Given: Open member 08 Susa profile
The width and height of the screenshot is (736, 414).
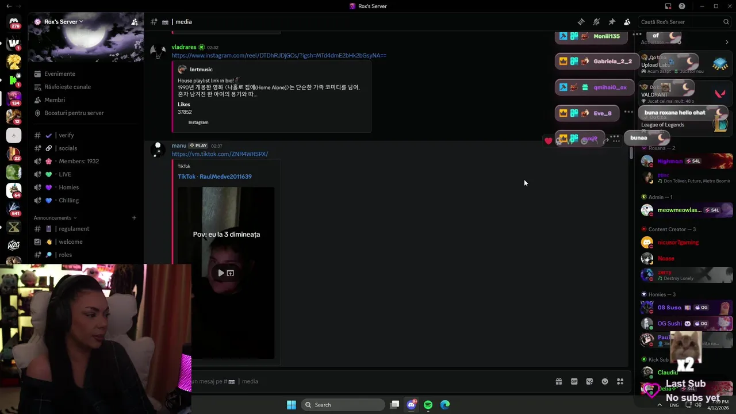Looking at the screenshot, I should coord(687,308).
